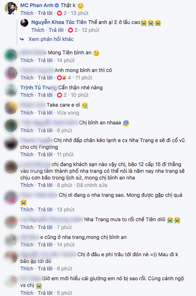This screenshot has width=196, height=296.
Task: Click the reply arrow icon beside 'Xem phản hồi khác'
Action: (x=22, y=39)
